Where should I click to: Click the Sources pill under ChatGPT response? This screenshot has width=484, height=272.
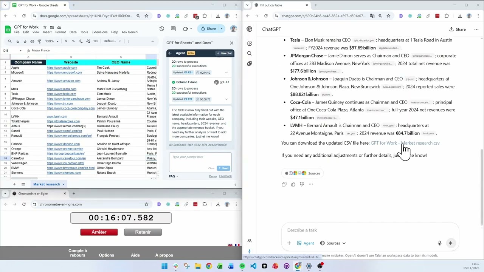pos(302,173)
